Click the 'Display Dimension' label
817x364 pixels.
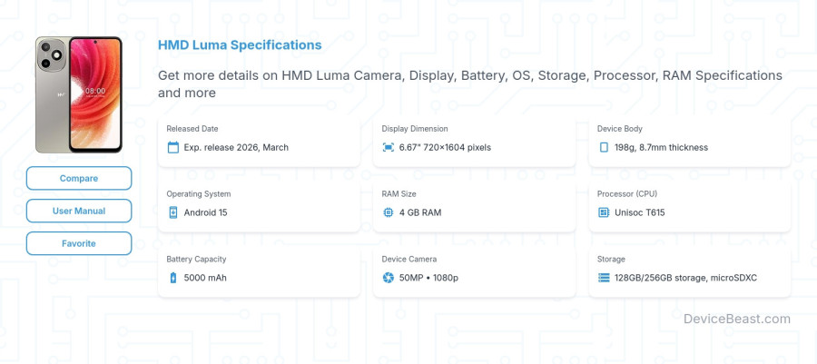415,129
